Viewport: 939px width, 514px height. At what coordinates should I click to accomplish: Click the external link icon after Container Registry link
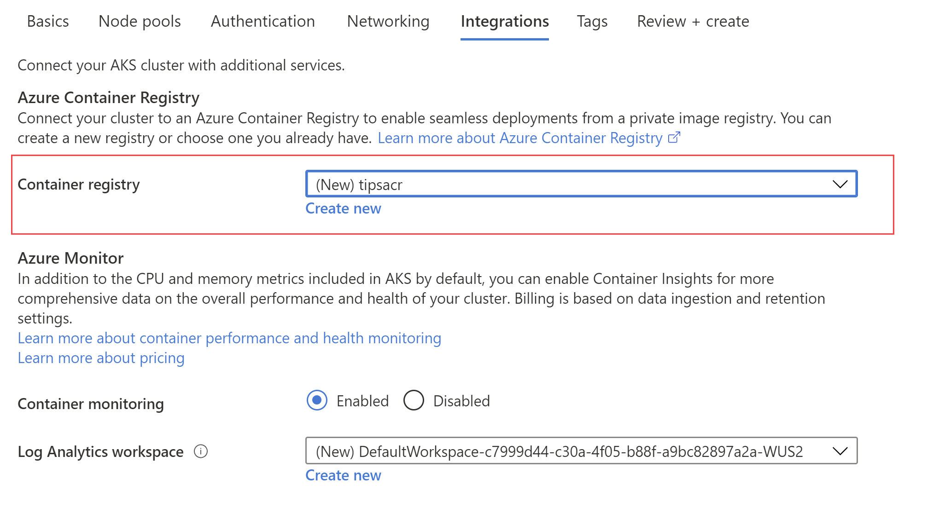coord(674,138)
